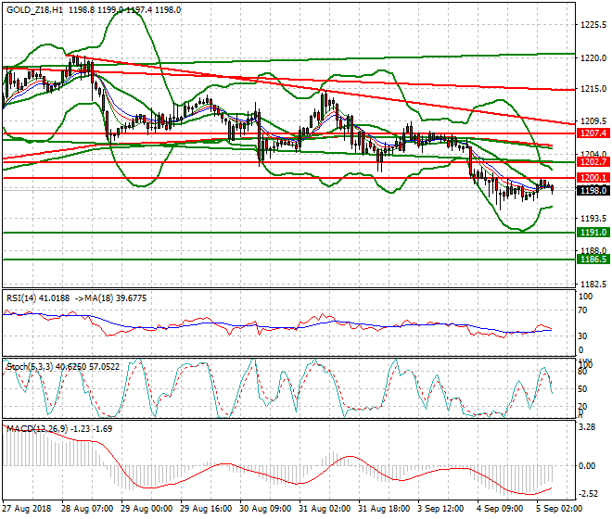Image resolution: width=612 pixels, height=519 pixels.
Task: Click the current price 1198.0 label
Action: point(593,190)
